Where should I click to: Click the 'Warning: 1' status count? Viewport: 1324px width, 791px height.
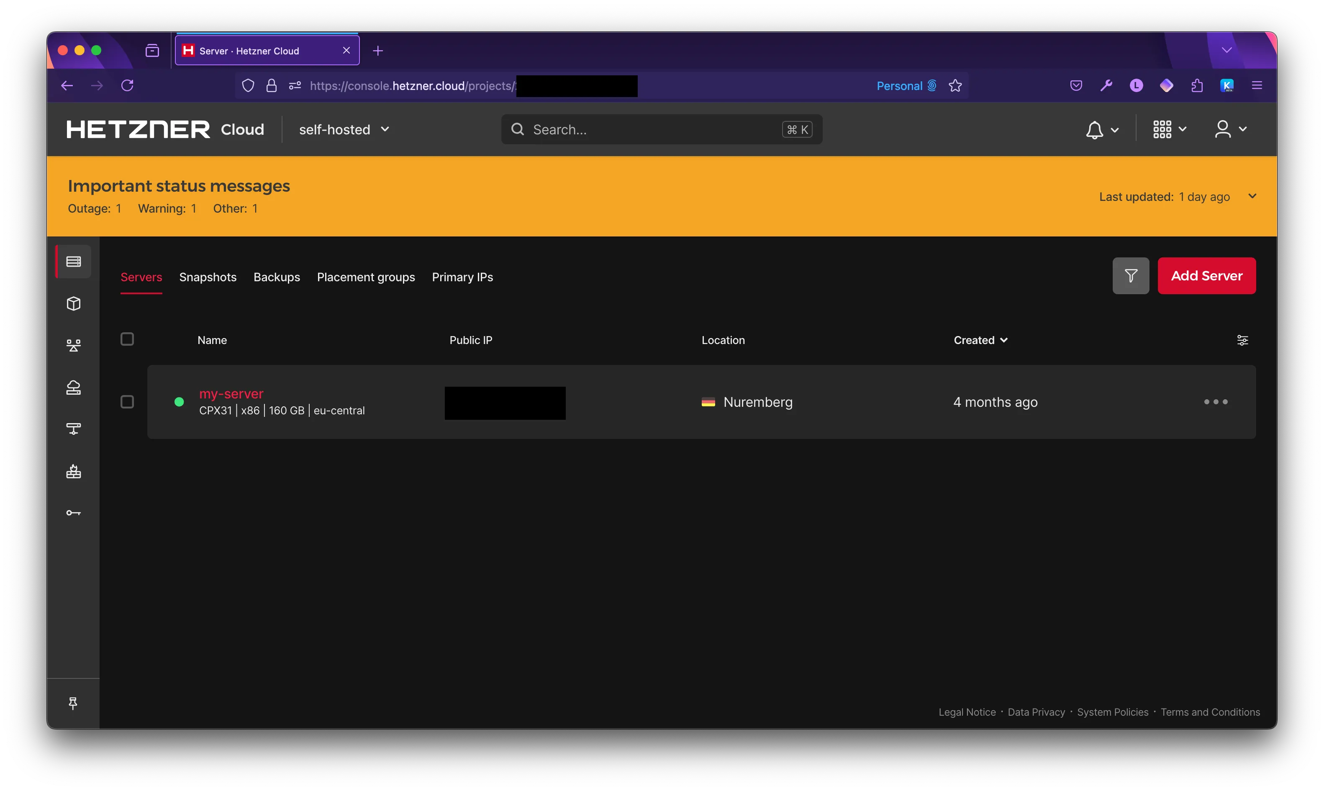tap(167, 208)
